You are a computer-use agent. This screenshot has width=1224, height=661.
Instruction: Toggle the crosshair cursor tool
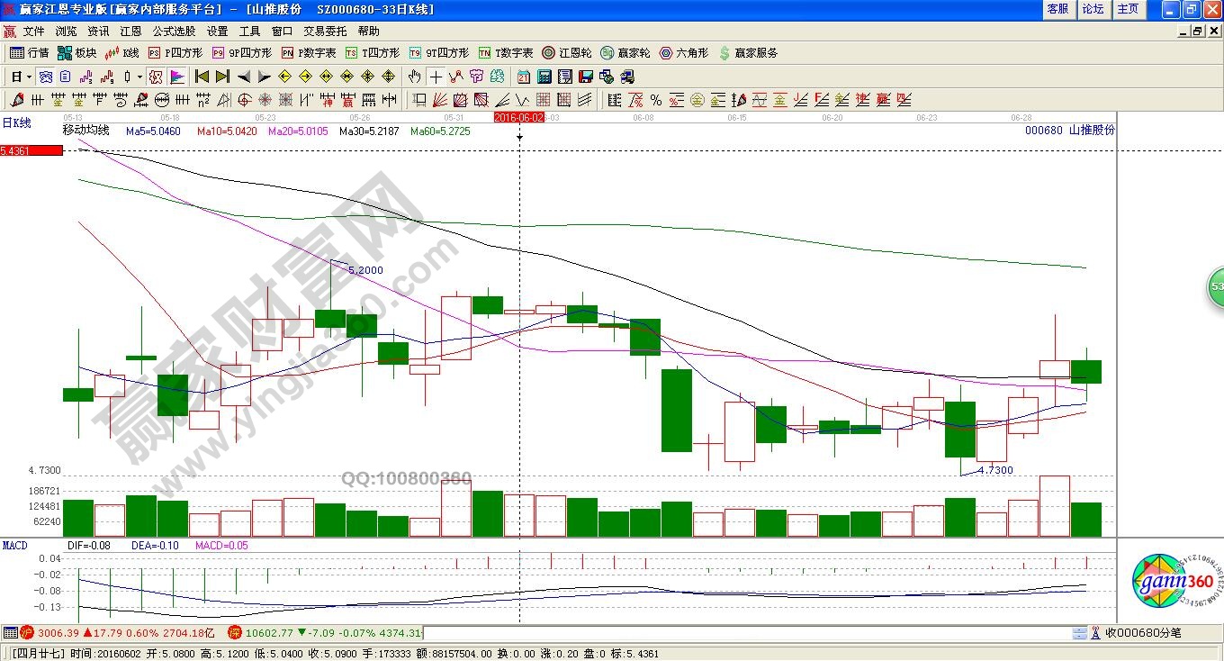[436, 77]
